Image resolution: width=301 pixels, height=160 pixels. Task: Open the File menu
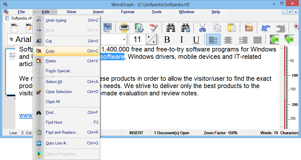point(21,12)
